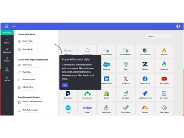Choose With Auto-analysis option
184x138 pixels.
[x=30, y=110]
